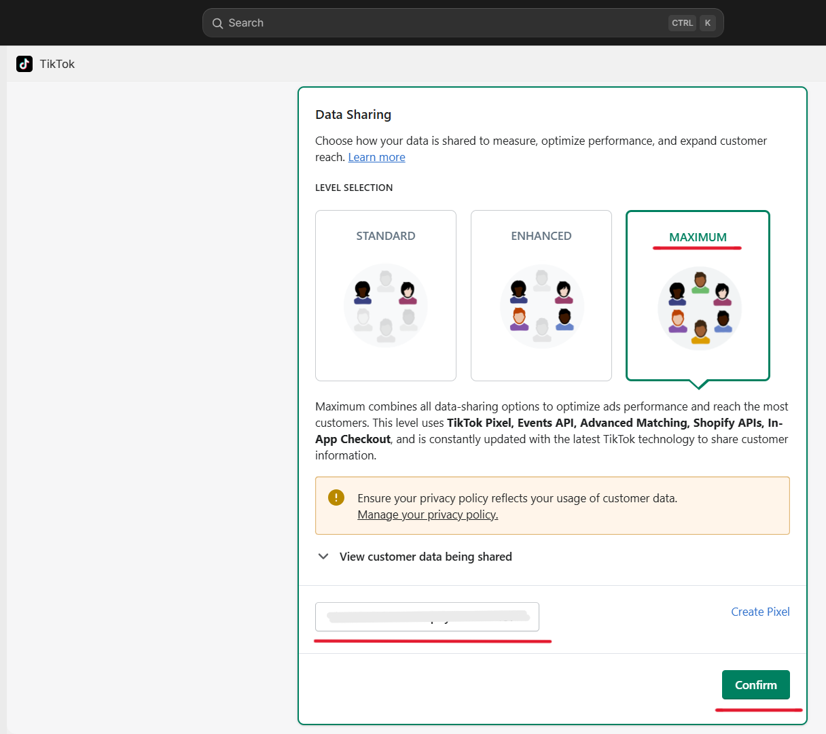Choose the ENHANCED data sharing level
Viewport: 826px width, 734px height.
pos(541,236)
